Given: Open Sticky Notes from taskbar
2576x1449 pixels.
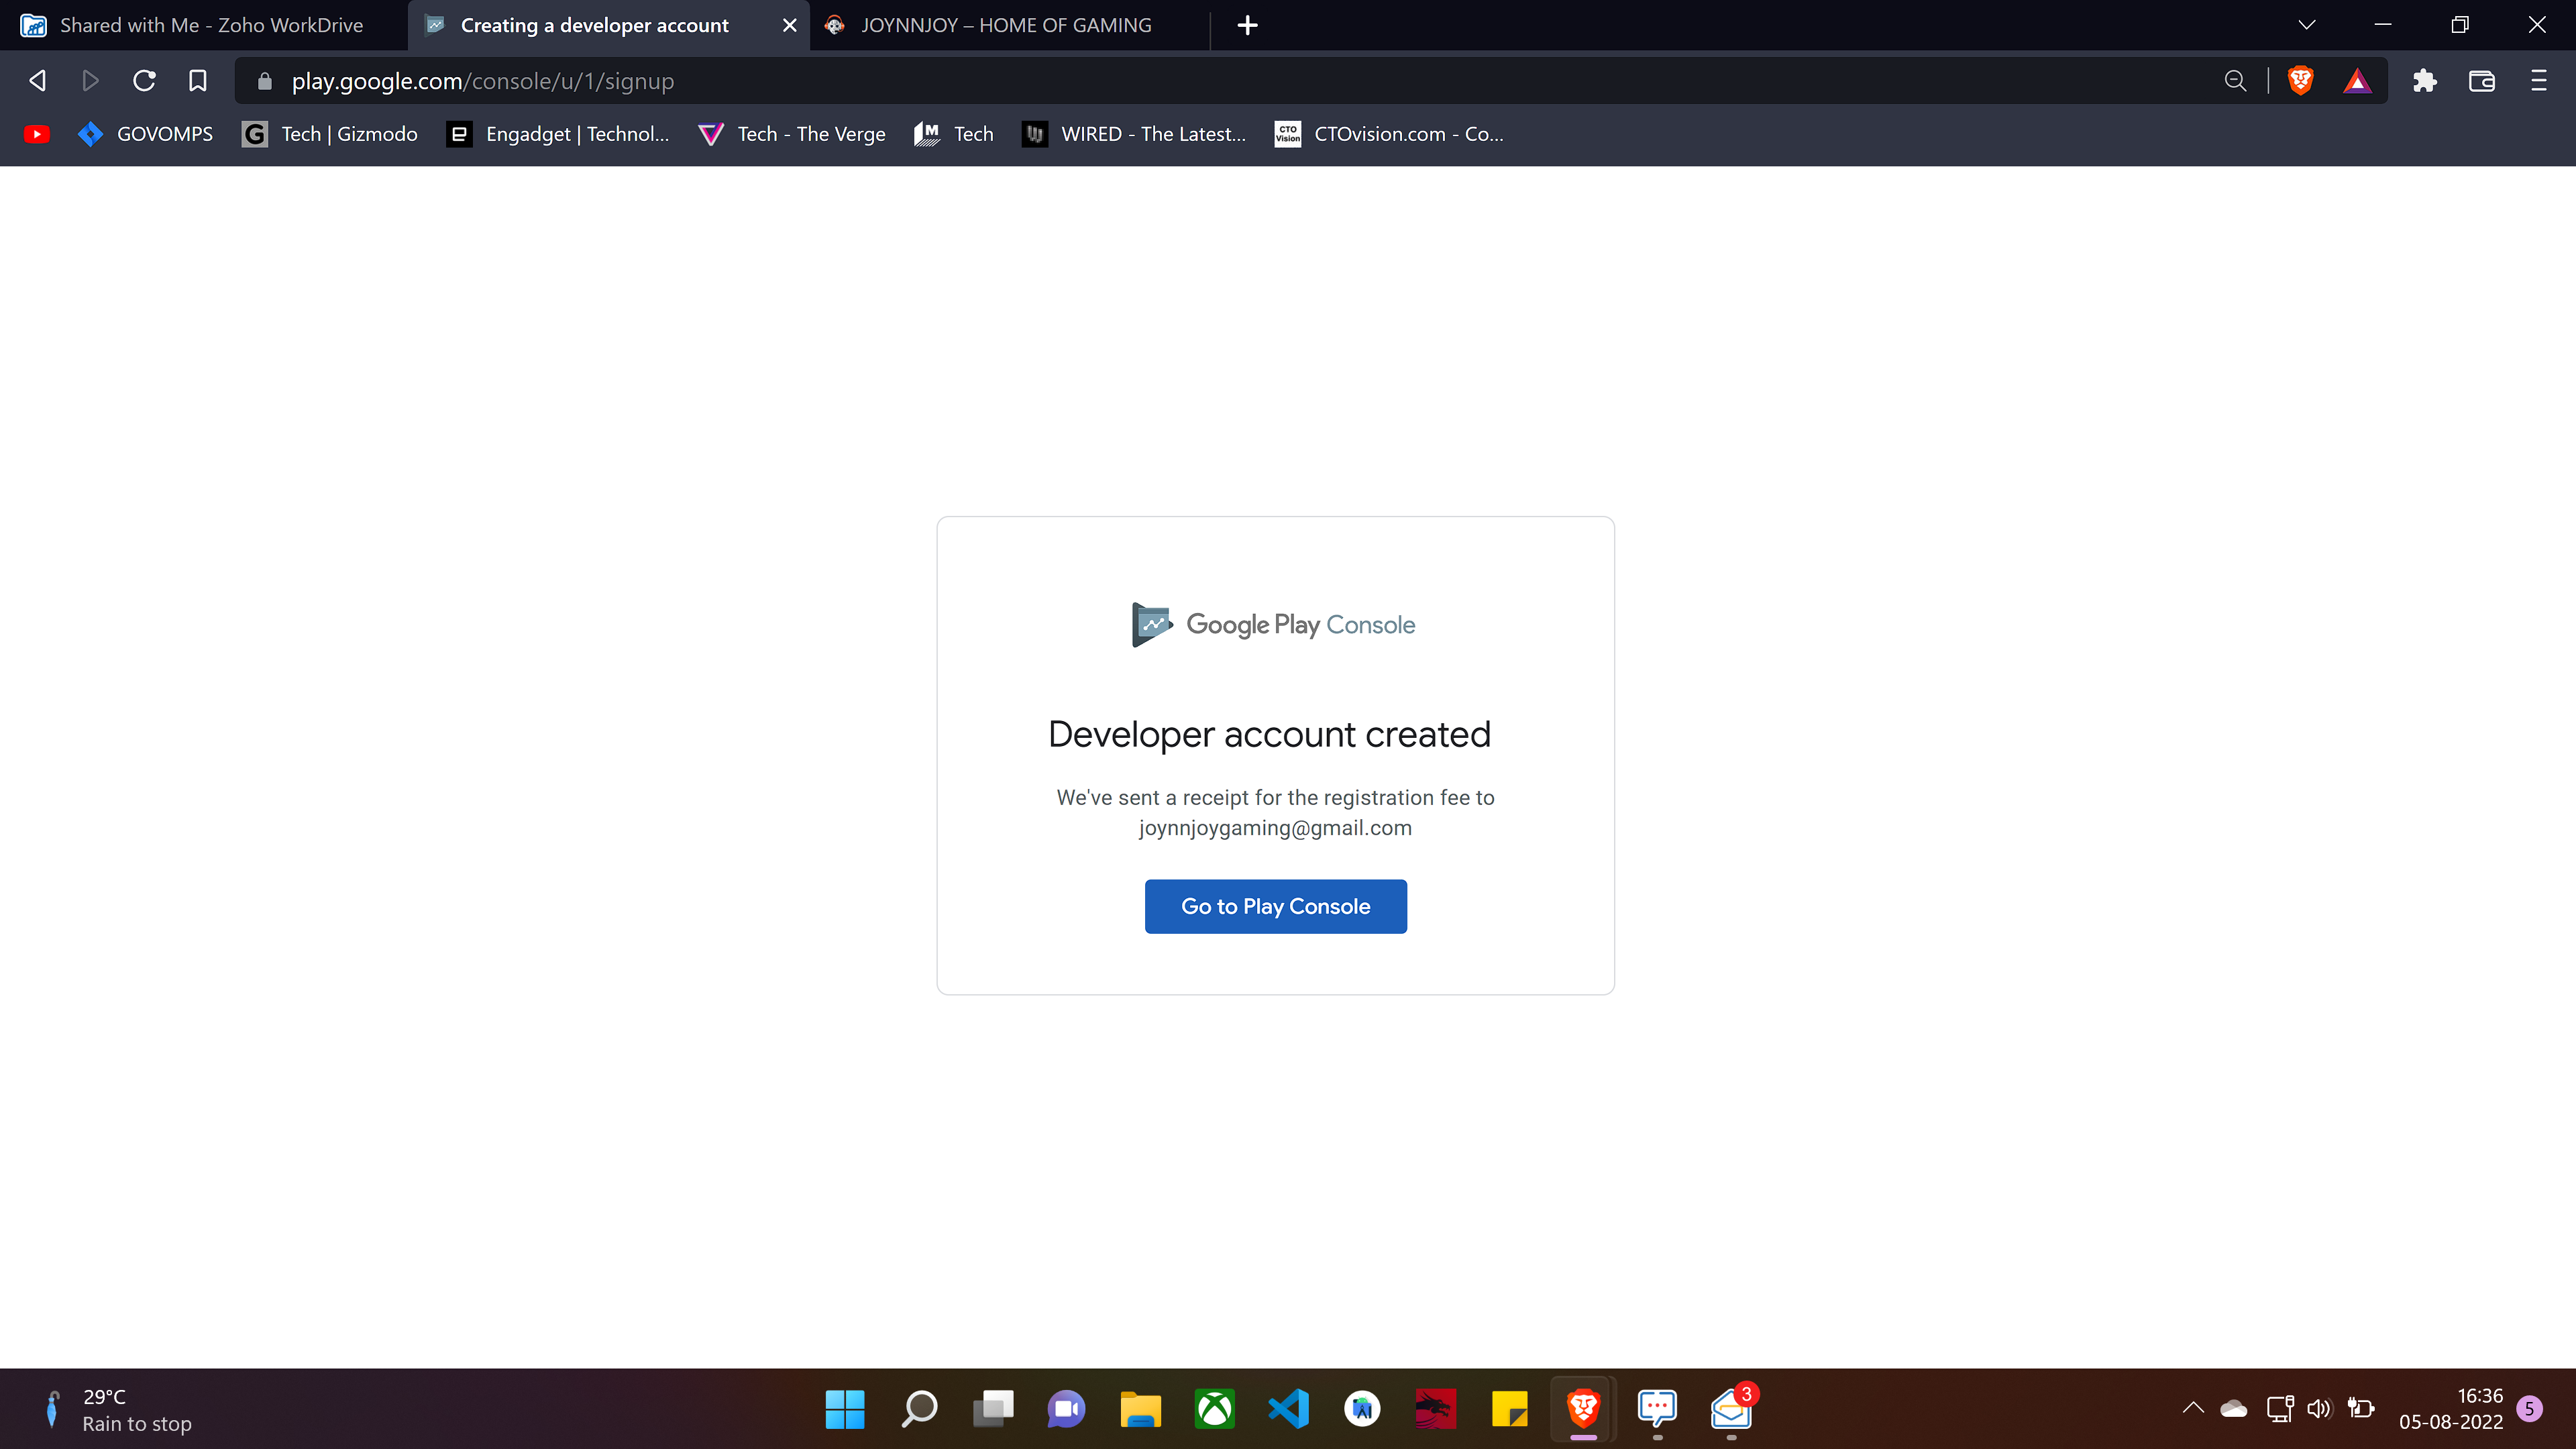Looking at the screenshot, I should [x=1510, y=1409].
